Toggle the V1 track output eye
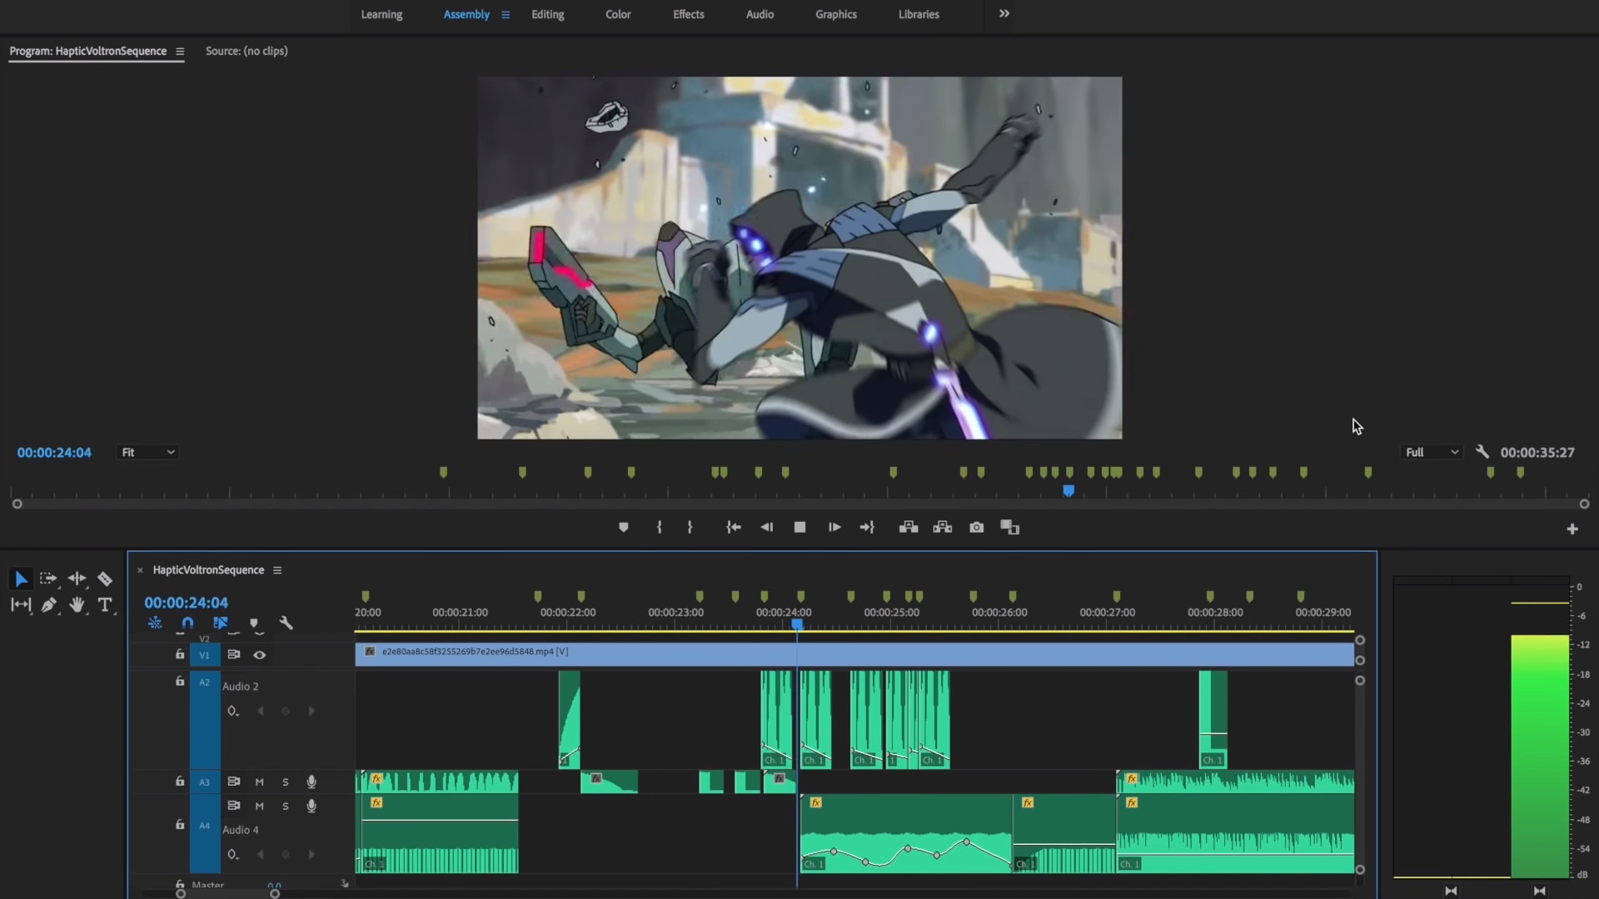Viewport: 1599px width, 899px height. tap(260, 655)
